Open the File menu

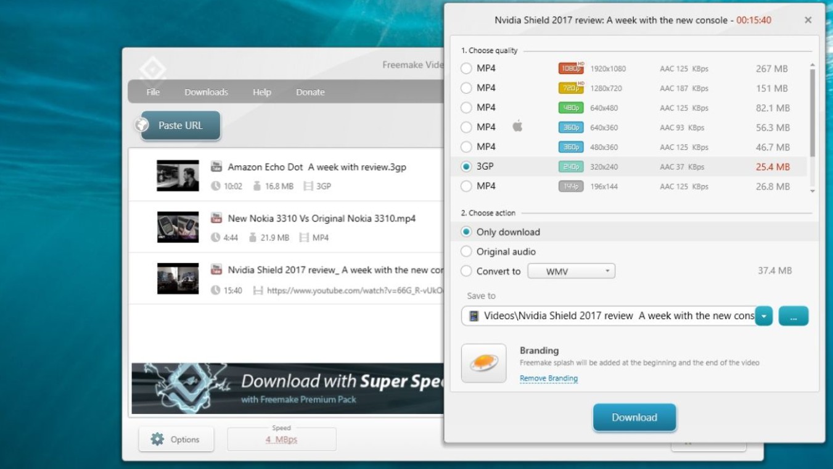click(153, 92)
